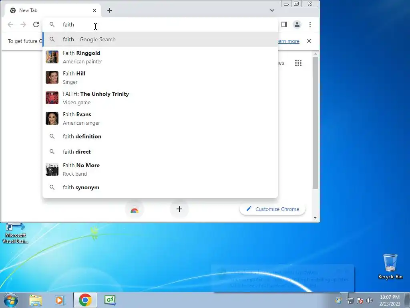The image size is (410, 308).
Task: Open Windows Explorer from taskbar
Action: pyautogui.click(x=36, y=300)
